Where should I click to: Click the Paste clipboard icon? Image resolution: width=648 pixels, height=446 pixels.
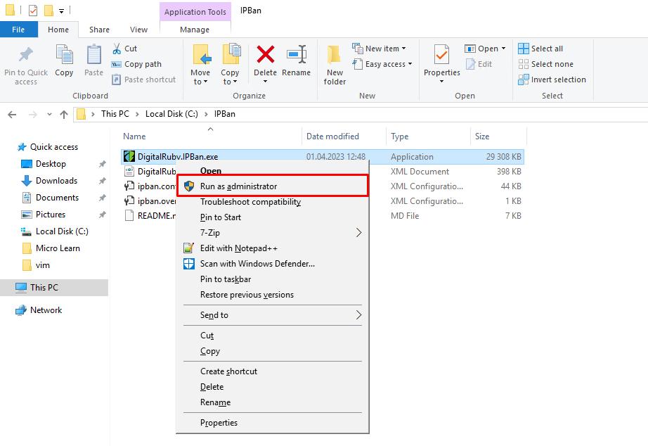click(93, 54)
